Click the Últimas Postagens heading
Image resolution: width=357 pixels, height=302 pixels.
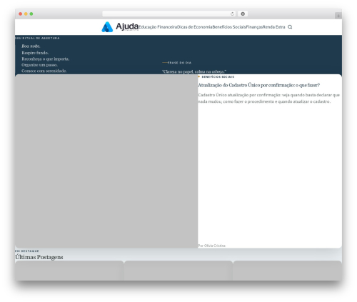[39, 257]
